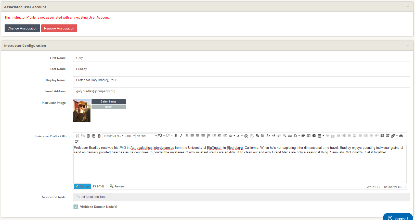The height and width of the screenshot is (220, 415).
Task: Collapse the Instructor Configuration panel
Action: [x=408, y=46]
